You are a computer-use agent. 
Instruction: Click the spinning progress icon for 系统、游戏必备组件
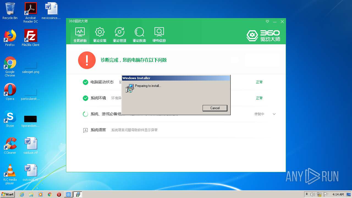(86, 114)
